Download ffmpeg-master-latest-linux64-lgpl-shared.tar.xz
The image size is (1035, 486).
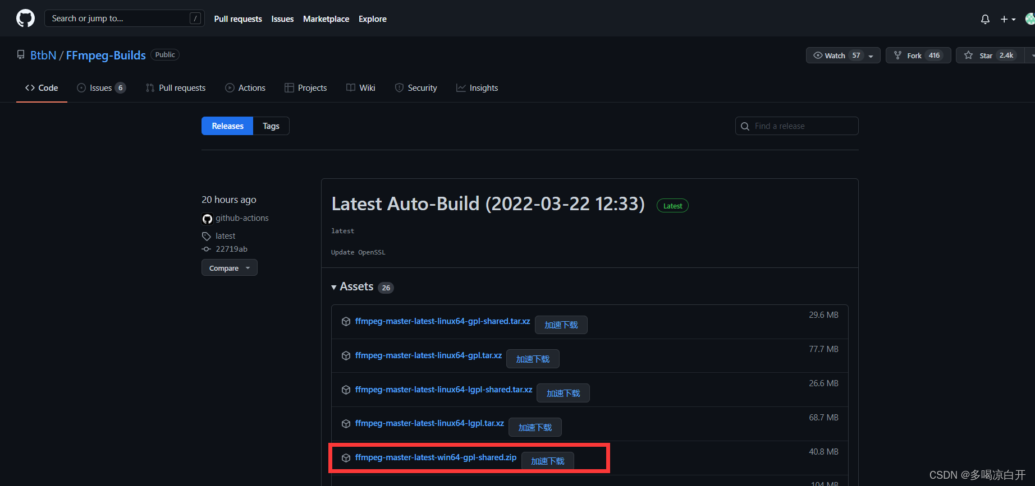(x=443, y=390)
